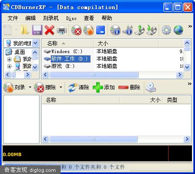Click the red X delete icon
The width and height of the screenshot is (195, 174).
click(49, 30)
